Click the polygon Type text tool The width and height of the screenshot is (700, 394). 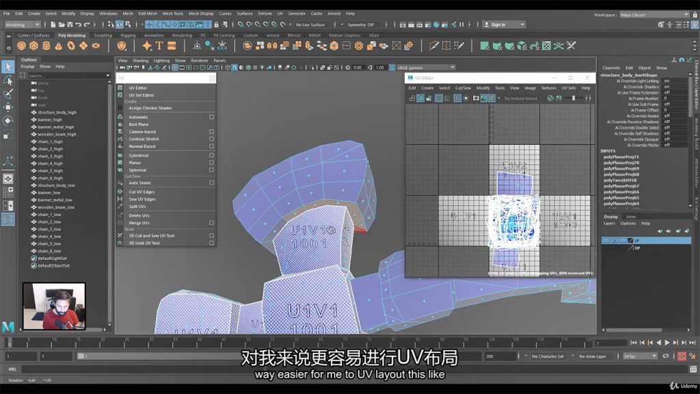click(159, 46)
